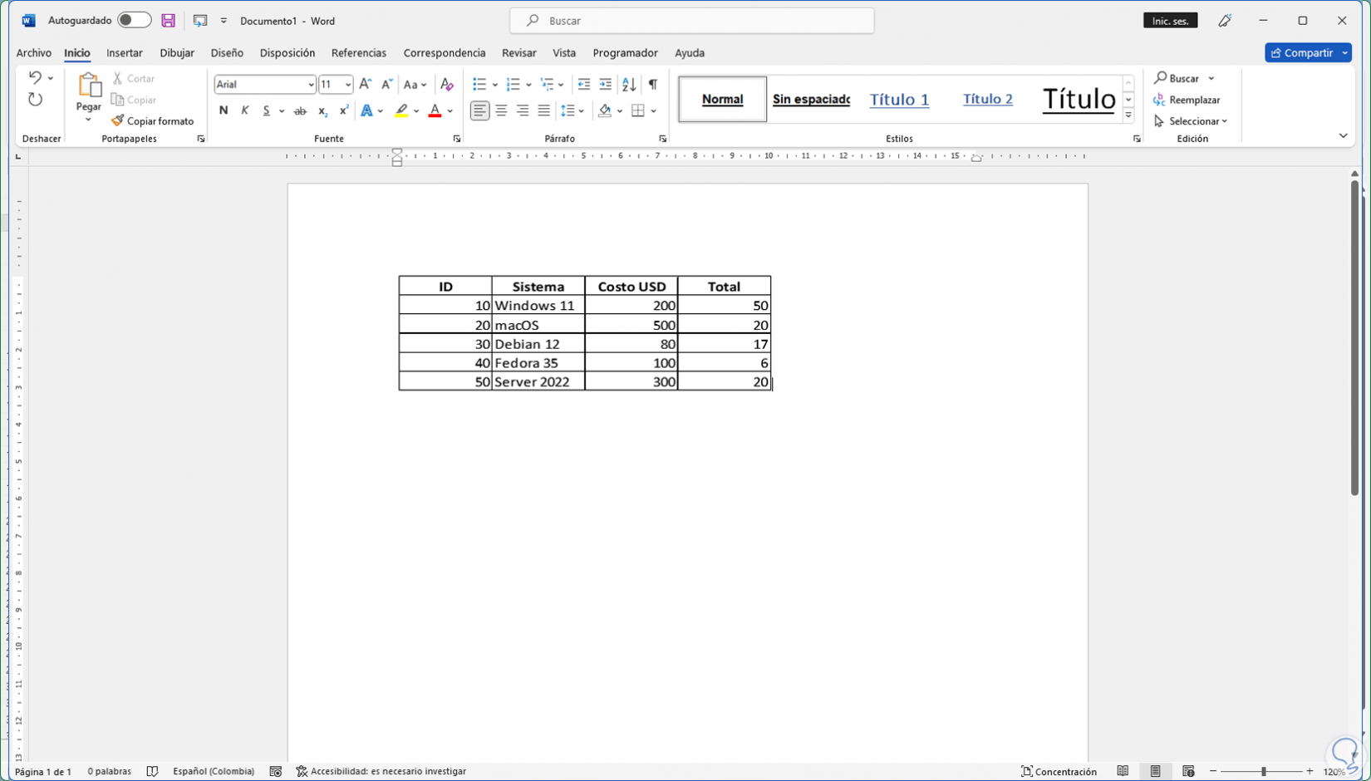This screenshot has width=1371, height=781.
Task: Decrease font size with the smaller A icon
Action: pyautogui.click(x=386, y=84)
